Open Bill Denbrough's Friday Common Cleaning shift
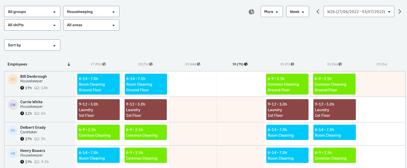The height and width of the screenshot is (168, 407). [287, 84]
